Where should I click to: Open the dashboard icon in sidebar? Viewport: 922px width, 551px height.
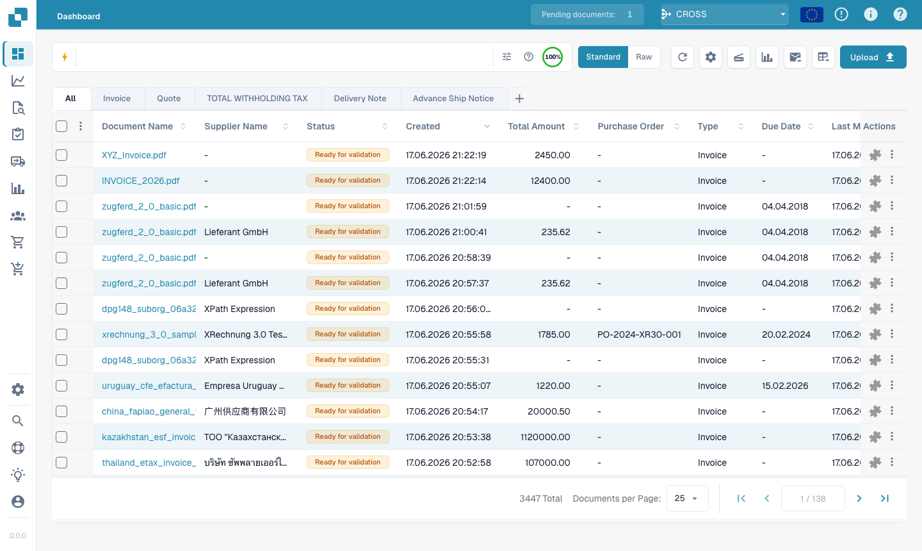pos(18,54)
